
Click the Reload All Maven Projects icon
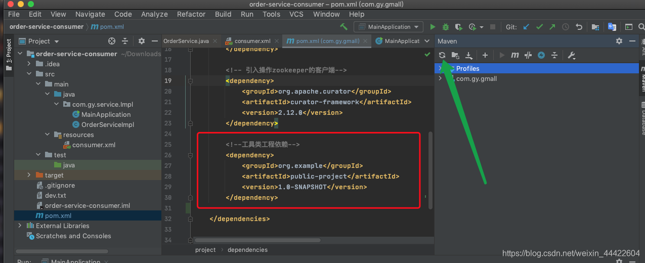442,55
